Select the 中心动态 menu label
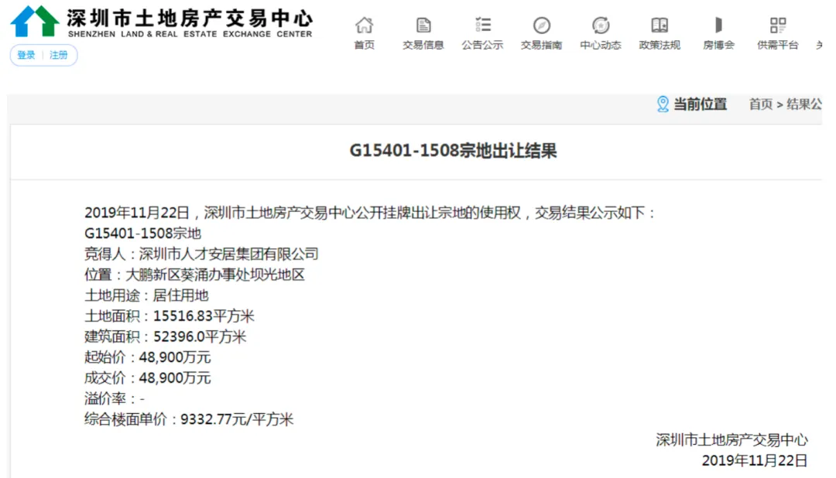The width and height of the screenshot is (836, 478). pyautogui.click(x=601, y=46)
